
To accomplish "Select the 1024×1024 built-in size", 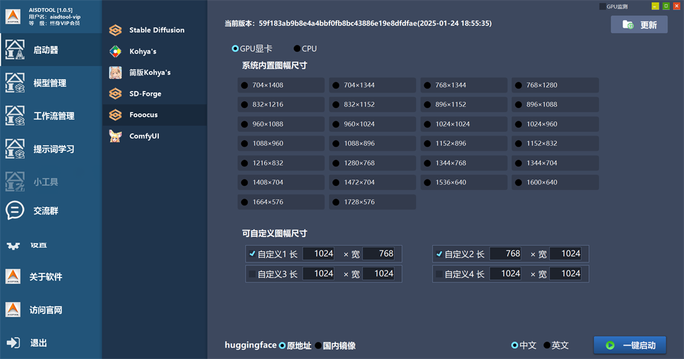I will click(x=426, y=125).
